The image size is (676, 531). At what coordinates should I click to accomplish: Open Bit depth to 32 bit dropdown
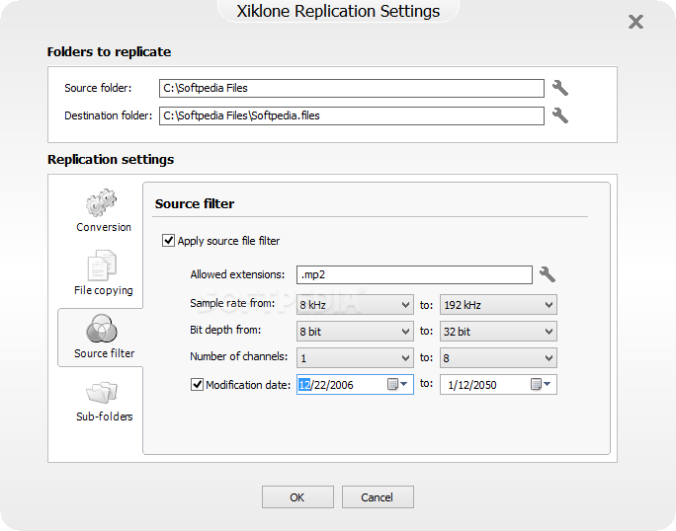(x=498, y=332)
